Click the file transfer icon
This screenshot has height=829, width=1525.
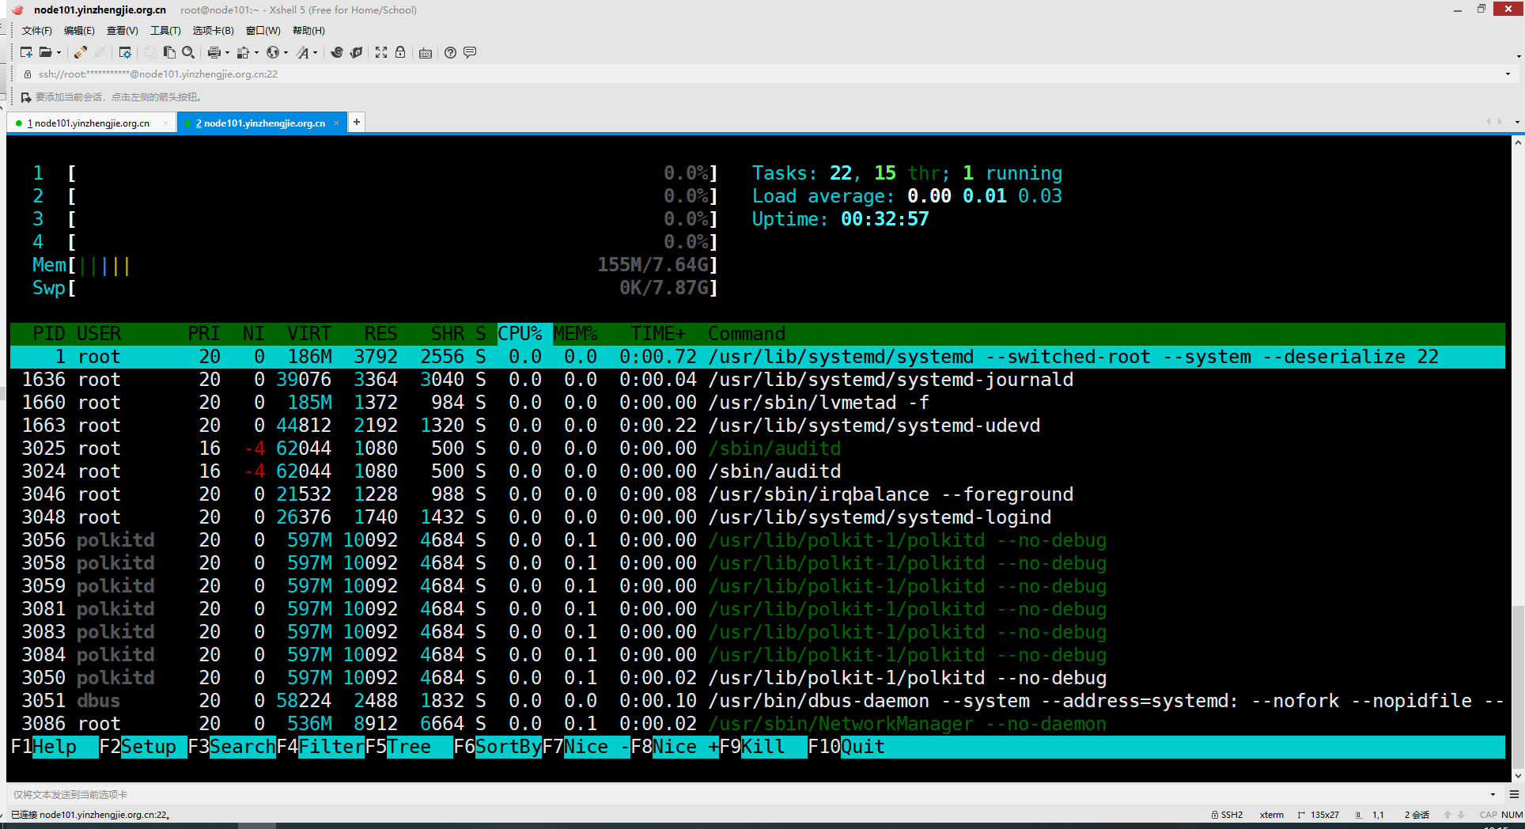[x=243, y=52]
